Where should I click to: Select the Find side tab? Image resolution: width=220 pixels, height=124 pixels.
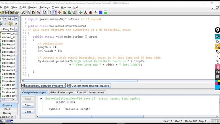7,109
